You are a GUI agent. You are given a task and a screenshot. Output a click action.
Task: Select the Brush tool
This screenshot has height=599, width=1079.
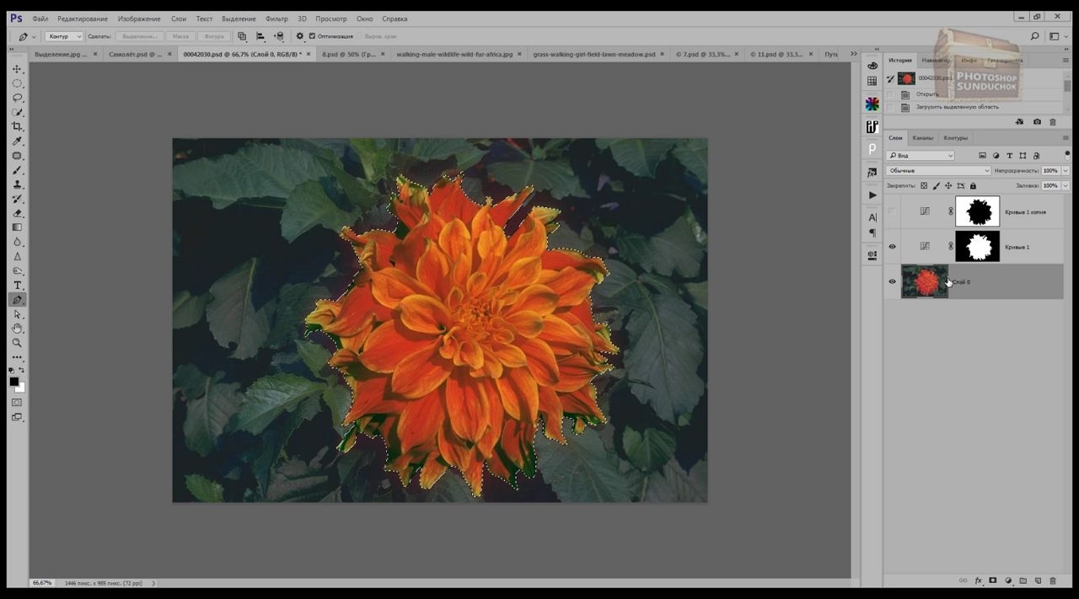[17, 170]
